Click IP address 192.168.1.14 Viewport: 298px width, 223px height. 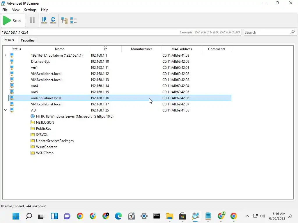click(100, 86)
